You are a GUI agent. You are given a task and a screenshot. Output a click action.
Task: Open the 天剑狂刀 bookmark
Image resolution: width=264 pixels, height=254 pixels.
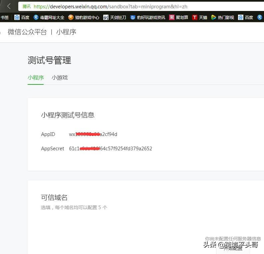coord(115,17)
